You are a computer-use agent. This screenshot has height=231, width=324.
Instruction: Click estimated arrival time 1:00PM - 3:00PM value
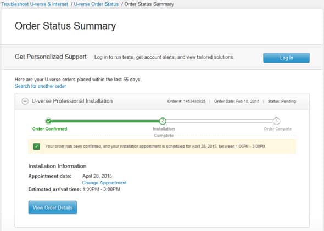pos(101,189)
